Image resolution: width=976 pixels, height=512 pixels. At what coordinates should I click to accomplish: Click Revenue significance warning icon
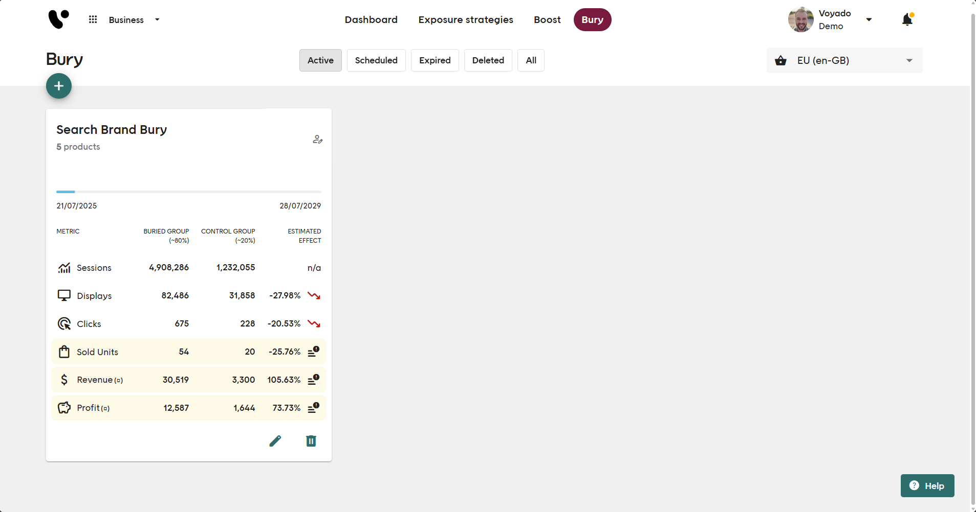tap(313, 380)
